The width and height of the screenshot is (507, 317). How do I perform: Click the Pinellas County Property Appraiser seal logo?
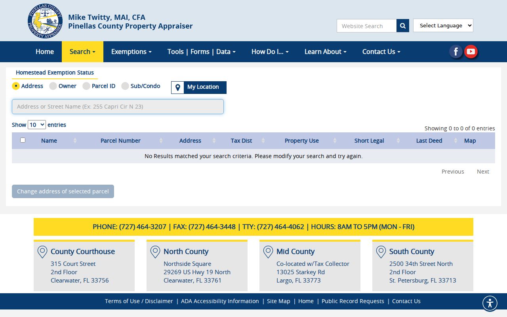coord(45,21)
